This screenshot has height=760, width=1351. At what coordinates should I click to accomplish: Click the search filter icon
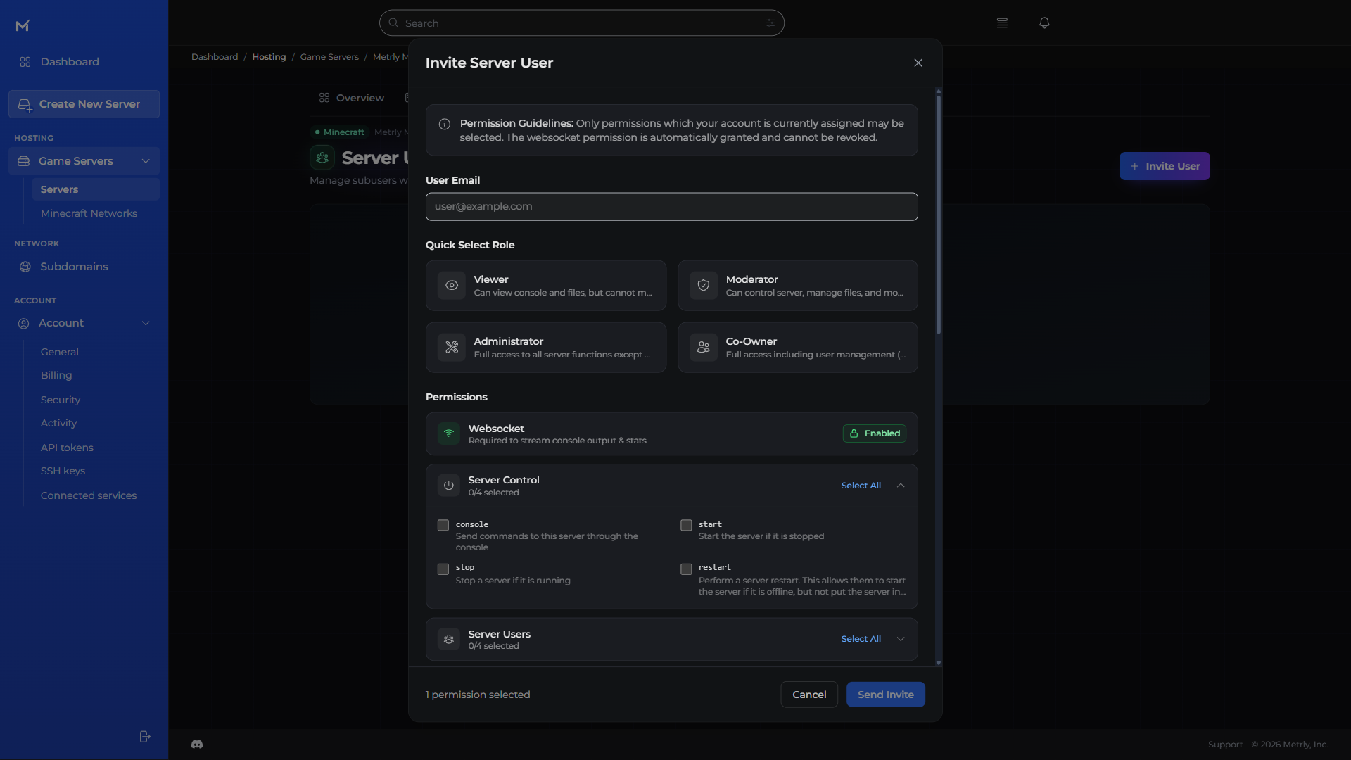click(770, 23)
